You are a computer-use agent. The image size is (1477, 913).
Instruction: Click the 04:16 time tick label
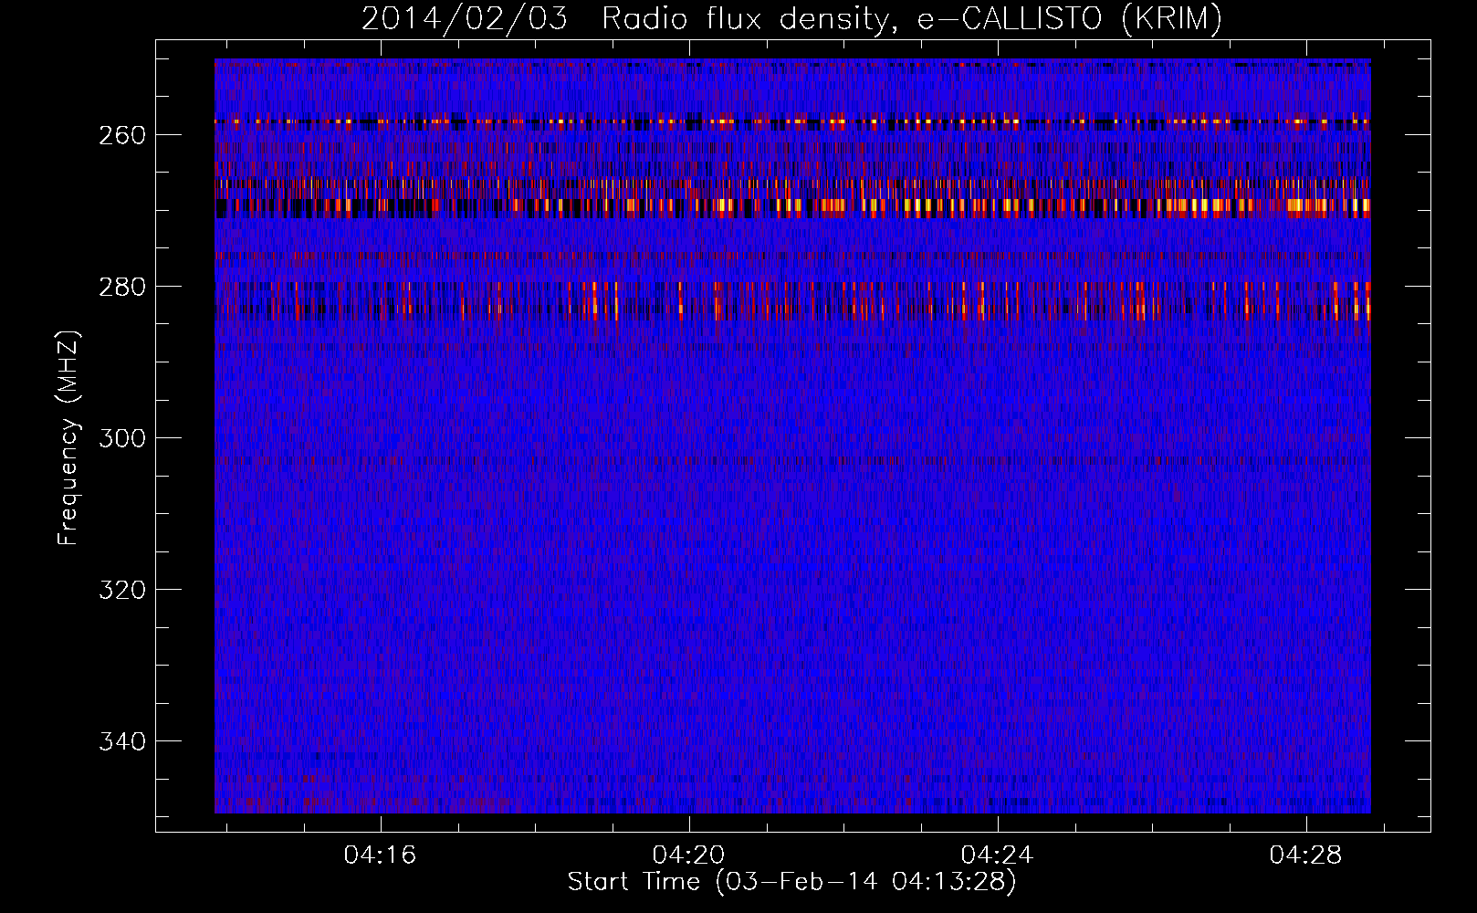click(380, 855)
